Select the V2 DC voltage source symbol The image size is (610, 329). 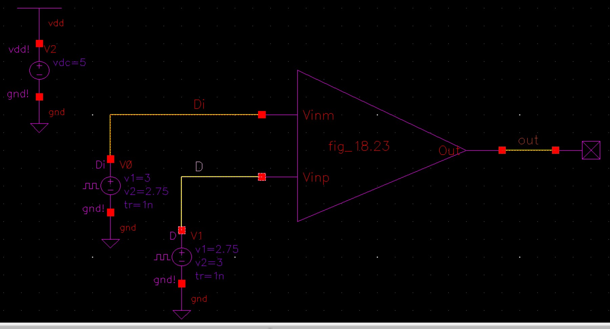[x=39, y=69]
